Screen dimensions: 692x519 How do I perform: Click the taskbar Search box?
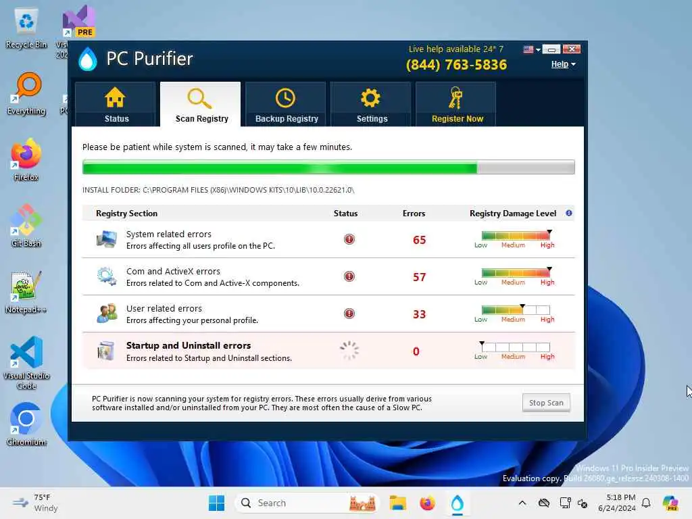[x=307, y=503]
